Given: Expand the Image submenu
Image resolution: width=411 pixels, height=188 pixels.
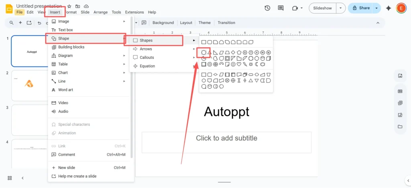Looking at the screenshot, I should [x=124, y=21].
